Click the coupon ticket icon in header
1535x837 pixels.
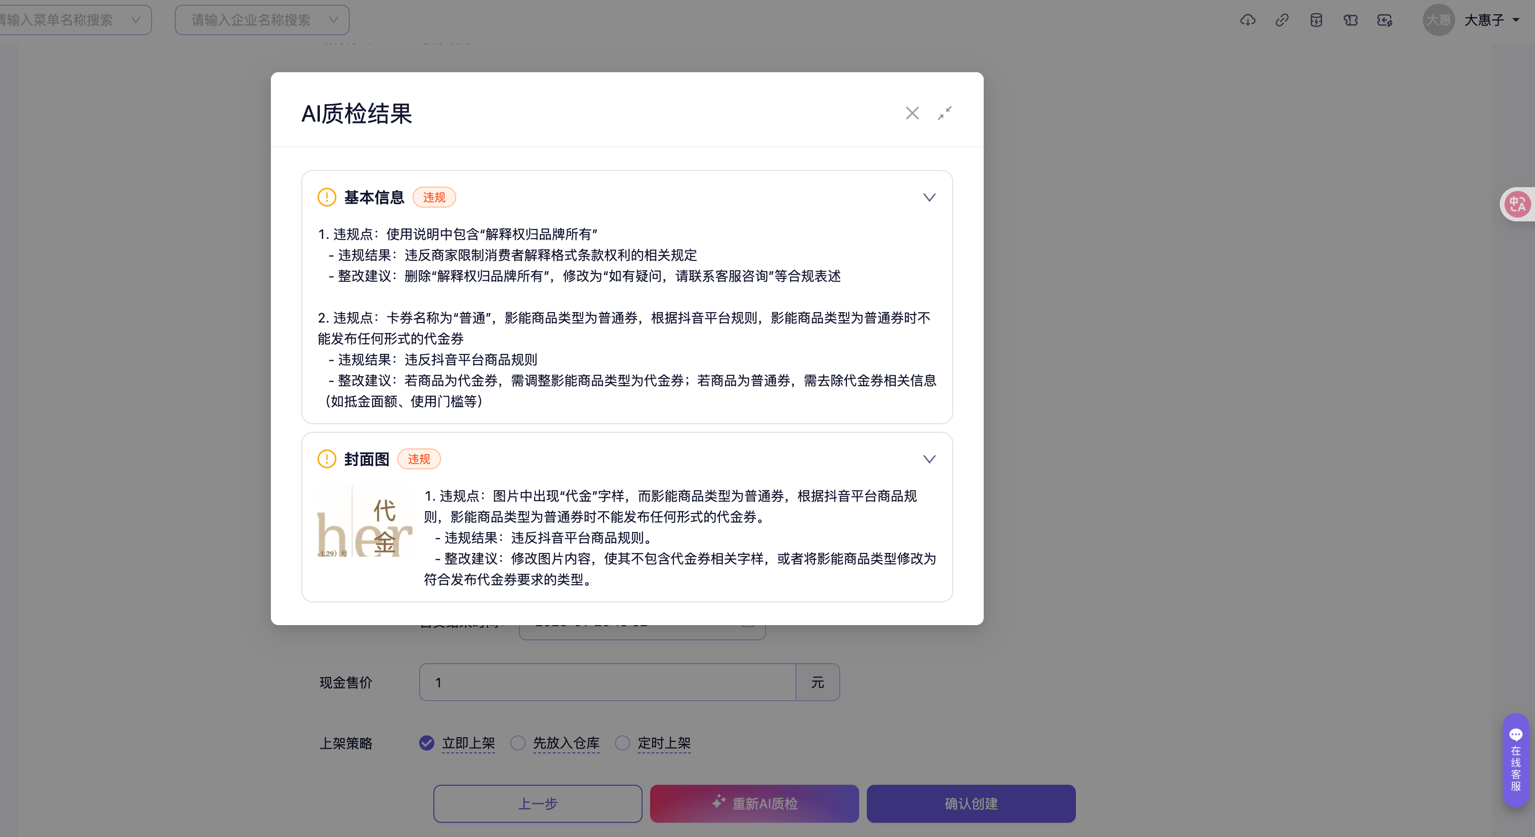(1350, 20)
